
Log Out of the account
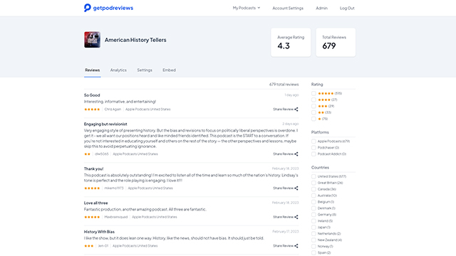click(347, 8)
